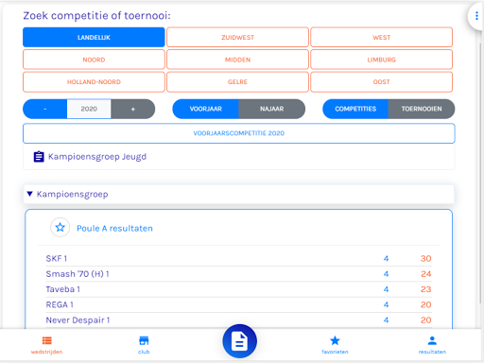Switch view to Toernooien
The width and height of the screenshot is (484, 363).
click(x=422, y=109)
